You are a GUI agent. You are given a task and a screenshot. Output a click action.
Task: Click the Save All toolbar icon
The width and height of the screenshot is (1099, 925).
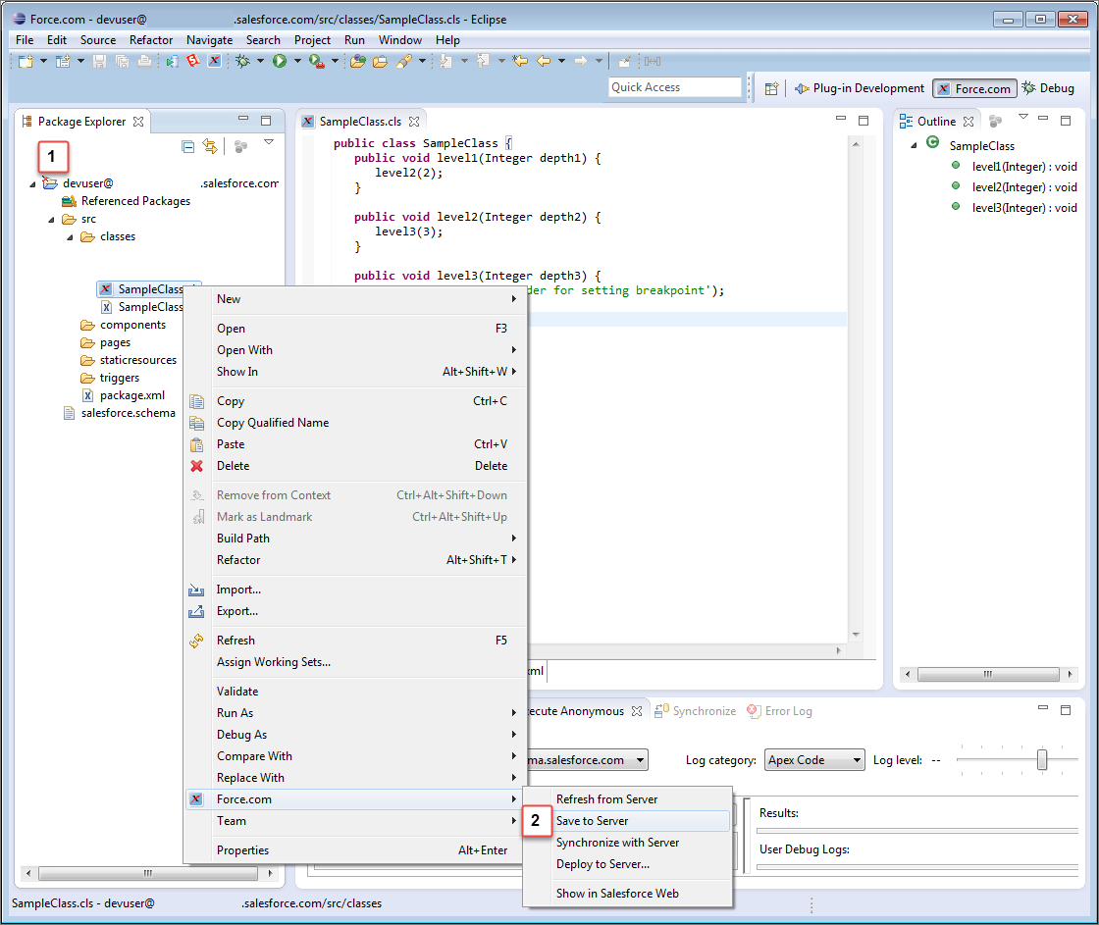coord(122,62)
